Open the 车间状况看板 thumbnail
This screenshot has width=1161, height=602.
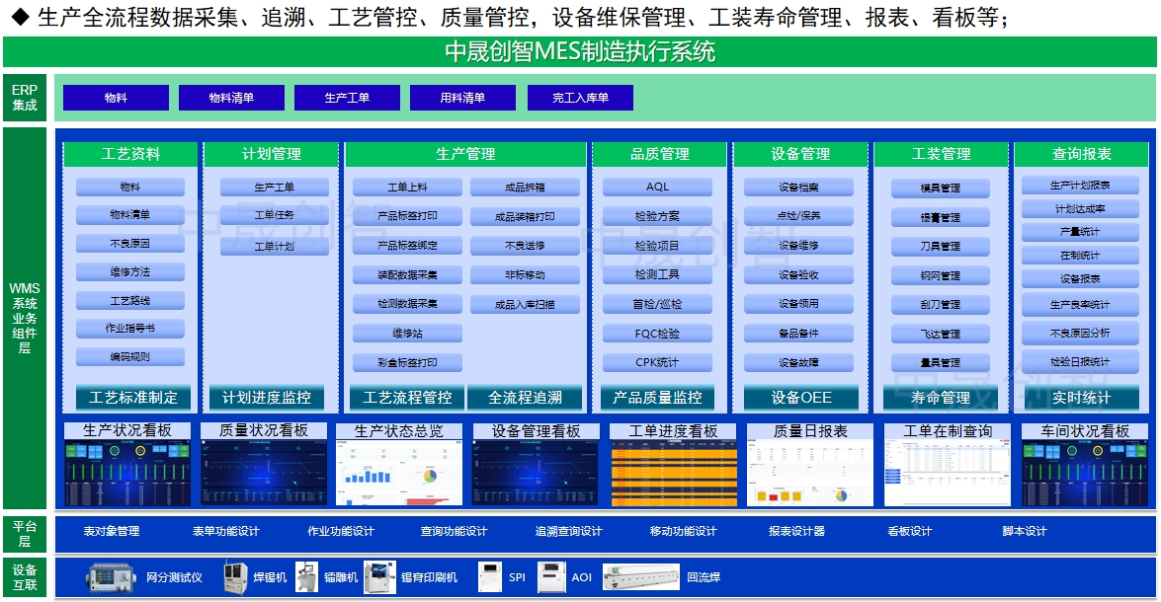point(1085,474)
